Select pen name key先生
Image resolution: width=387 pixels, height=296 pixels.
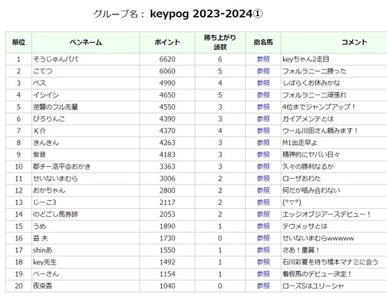[x=45, y=262]
